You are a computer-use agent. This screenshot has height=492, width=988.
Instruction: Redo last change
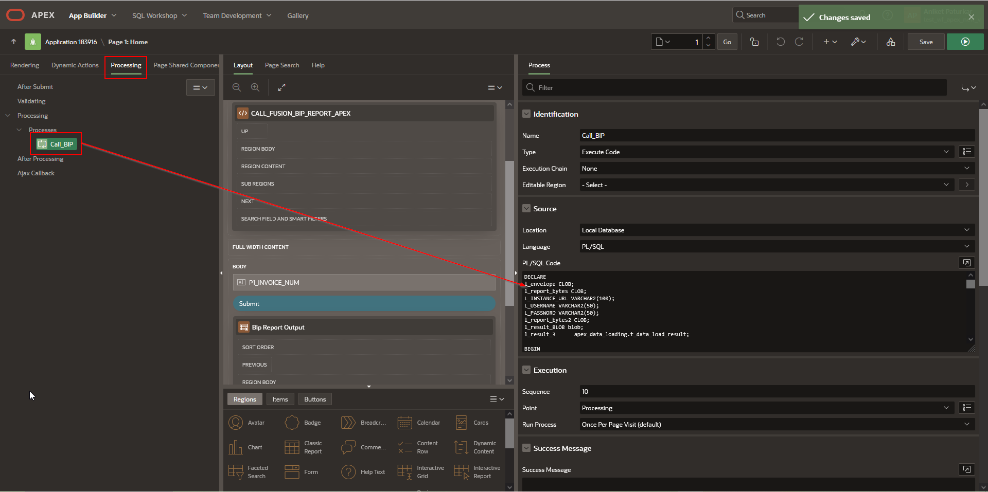point(799,42)
